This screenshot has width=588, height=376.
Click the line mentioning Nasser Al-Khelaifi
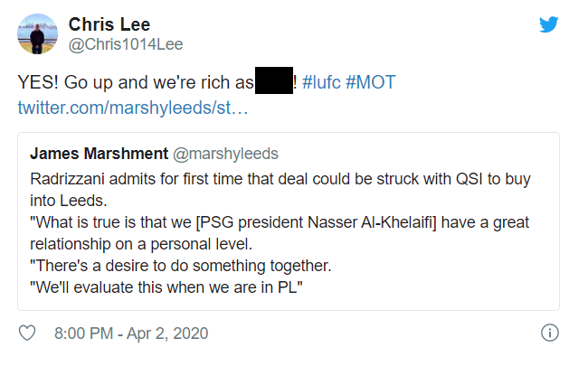point(280,222)
